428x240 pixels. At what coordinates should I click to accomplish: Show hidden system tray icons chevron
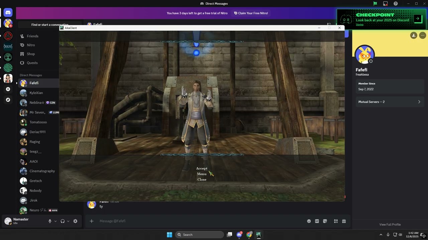[x=381, y=235]
